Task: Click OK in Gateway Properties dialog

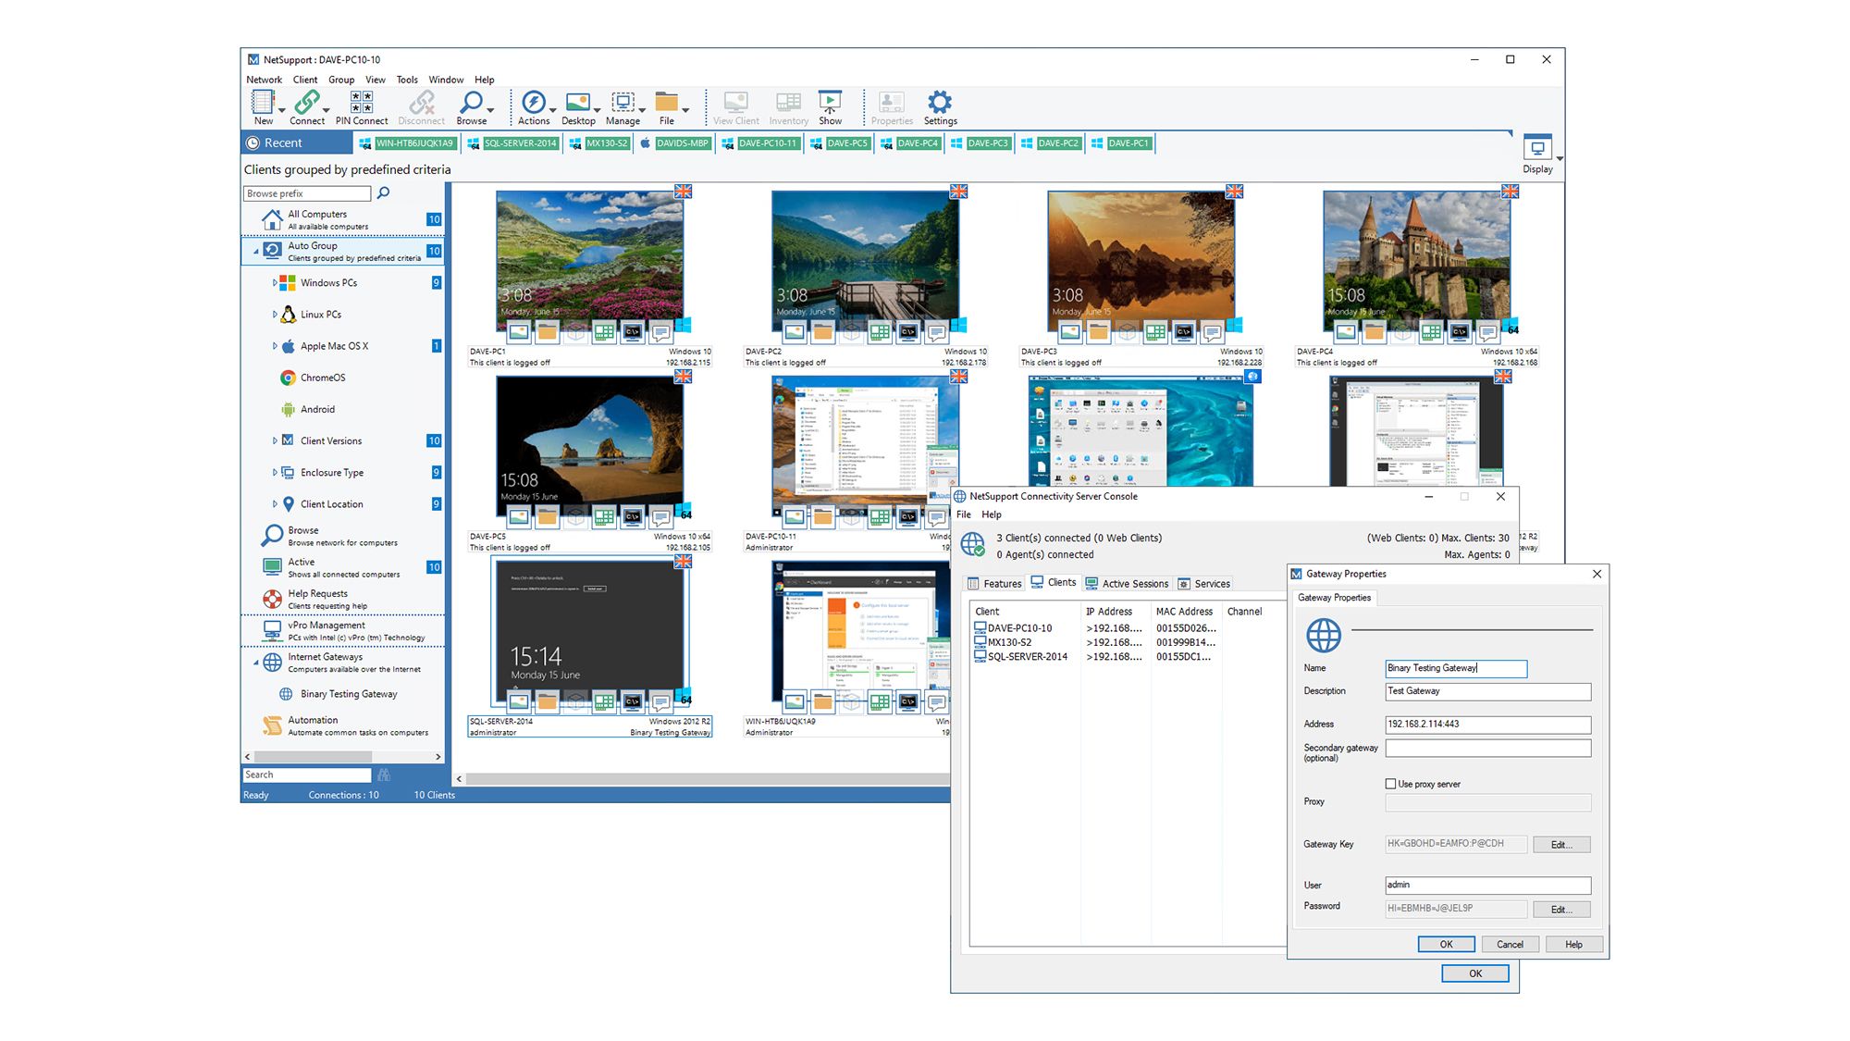Action: click(1446, 945)
